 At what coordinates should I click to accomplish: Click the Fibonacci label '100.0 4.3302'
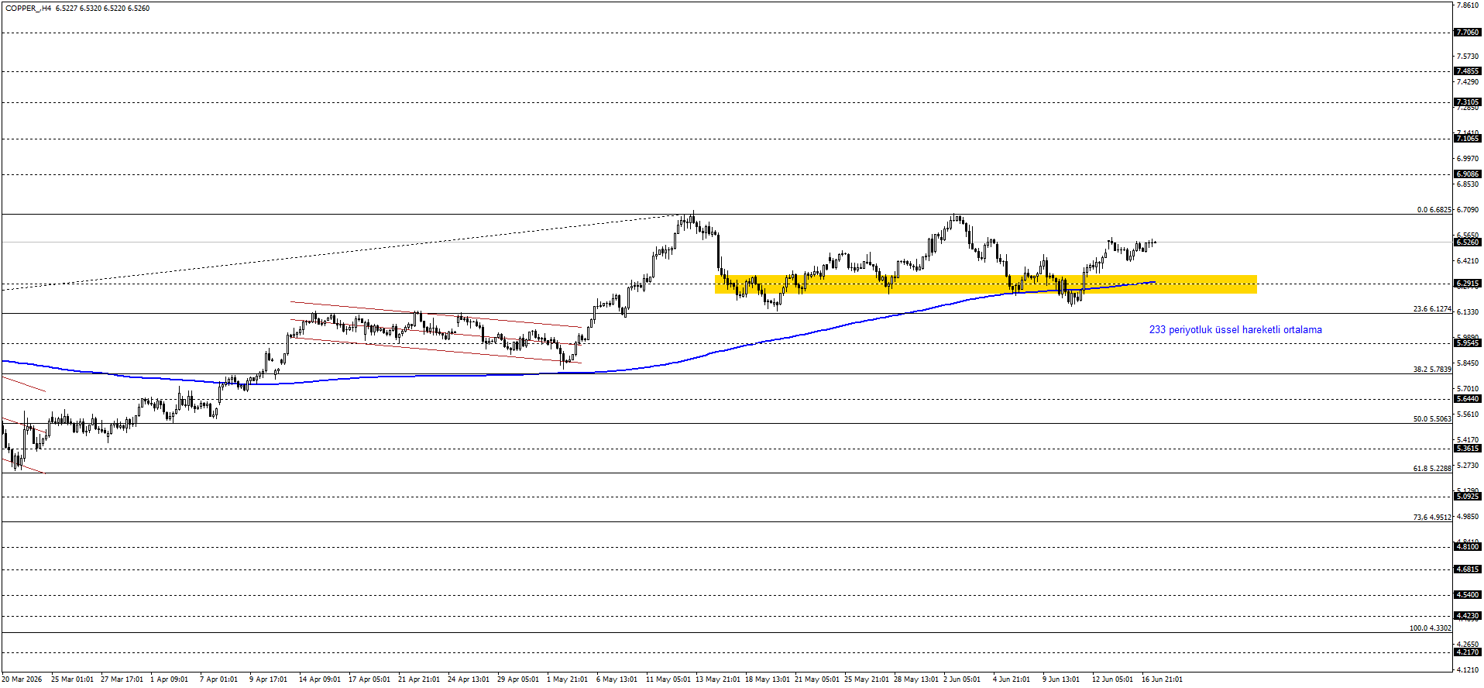coord(1430,628)
